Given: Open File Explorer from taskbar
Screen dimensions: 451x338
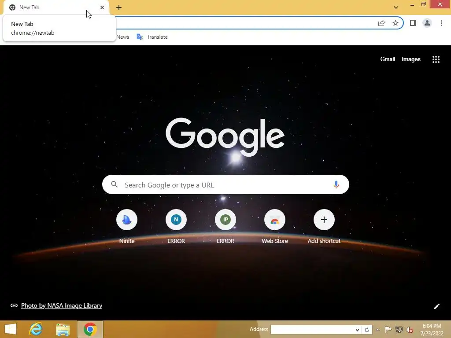Looking at the screenshot, I should (63, 329).
